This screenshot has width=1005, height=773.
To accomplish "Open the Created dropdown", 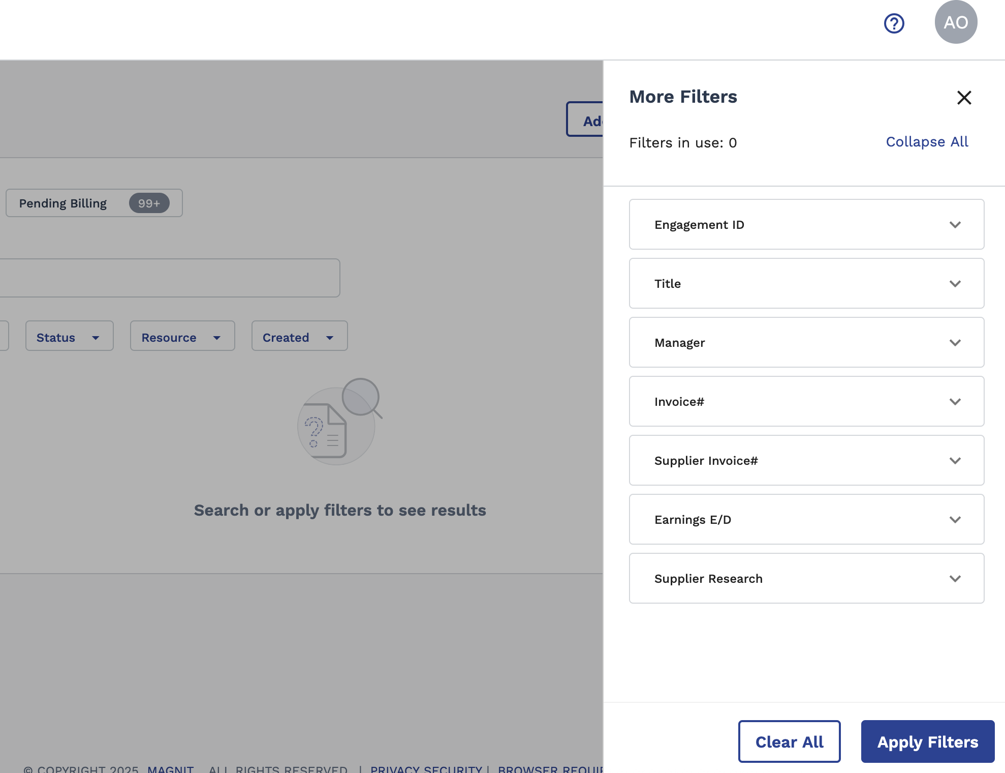I will click(x=299, y=336).
